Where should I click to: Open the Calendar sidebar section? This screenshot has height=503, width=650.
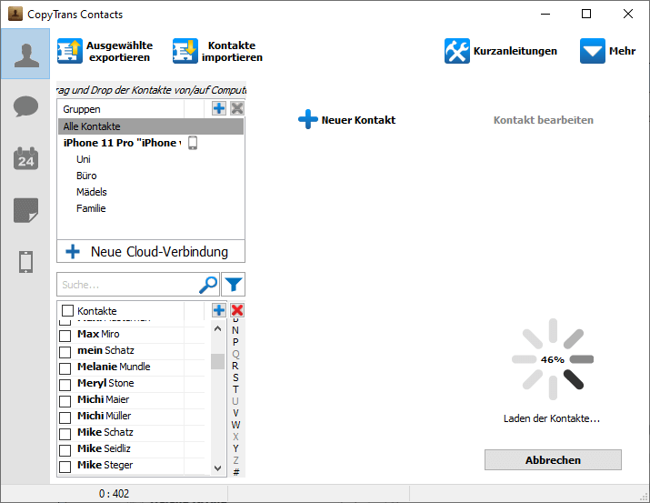tap(25, 158)
